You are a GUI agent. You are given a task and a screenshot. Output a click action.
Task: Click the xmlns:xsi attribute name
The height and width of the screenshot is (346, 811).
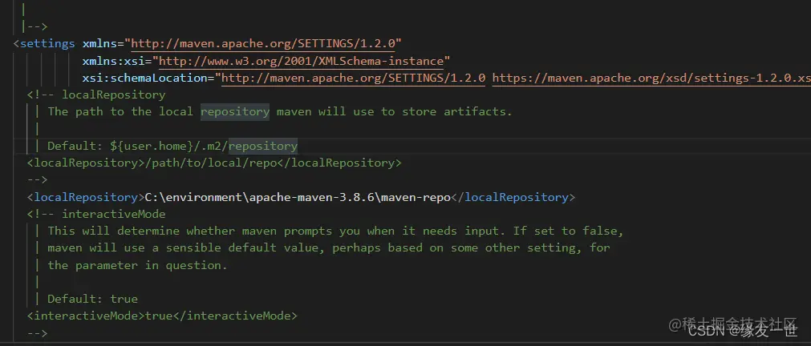pos(113,61)
